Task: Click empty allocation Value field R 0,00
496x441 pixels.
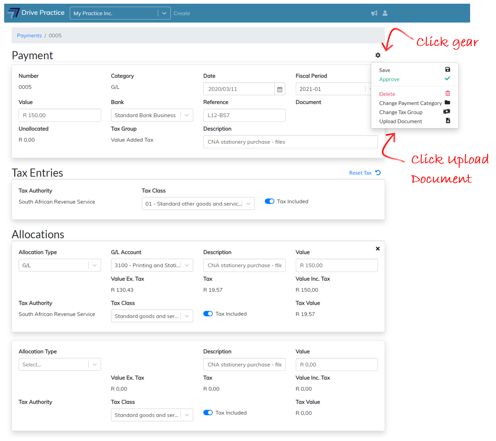Action: 337,364
